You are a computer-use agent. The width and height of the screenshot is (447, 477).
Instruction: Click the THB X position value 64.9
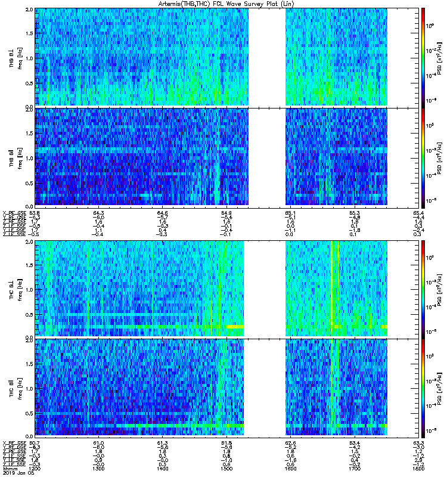(226, 213)
